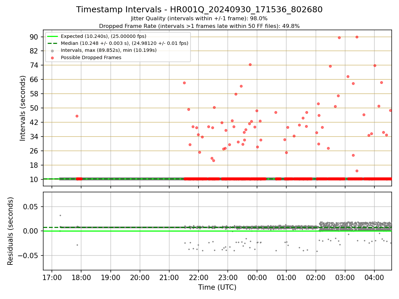Image resolution: width=399 pixels, height=299 pixels.
Task: Click the dropped-frame point near 74s before 00:00
Action: 250,64
